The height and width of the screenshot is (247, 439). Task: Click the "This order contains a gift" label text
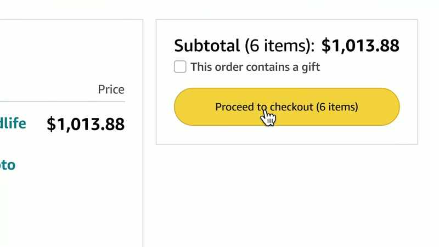click(255, 67)
